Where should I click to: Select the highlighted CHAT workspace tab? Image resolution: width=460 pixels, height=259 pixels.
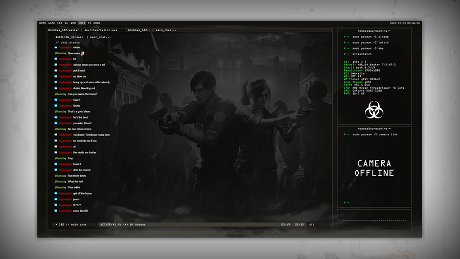(82, 23)
